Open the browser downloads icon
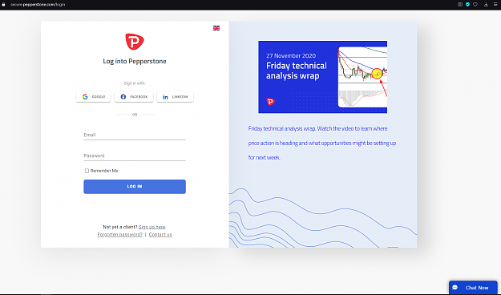Screen dimensions: 501x295 486,5
